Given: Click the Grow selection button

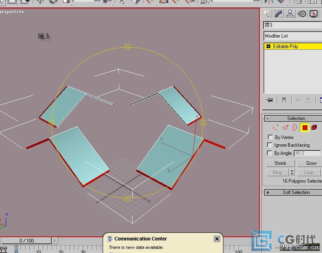Looking at the screenshot, I should click(310, 163).
